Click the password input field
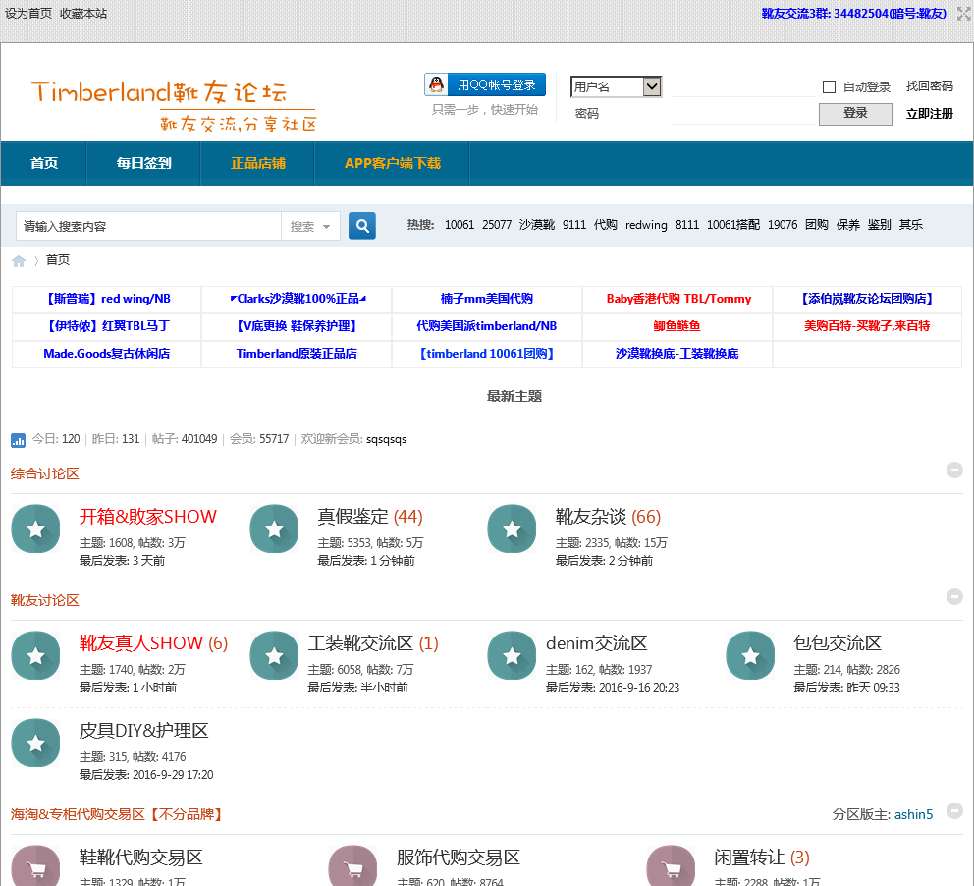 [743, 114]
